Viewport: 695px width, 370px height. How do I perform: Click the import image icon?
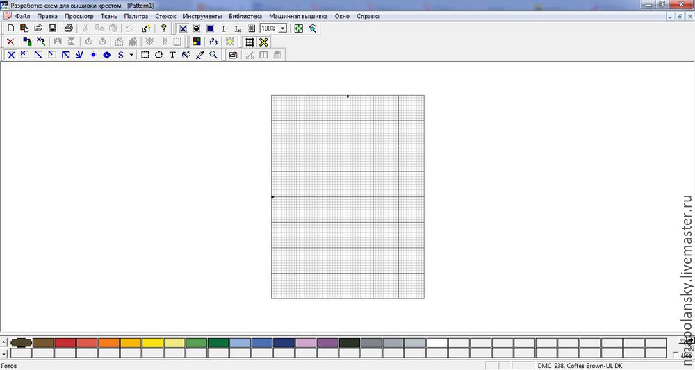(x=24, y=28)
